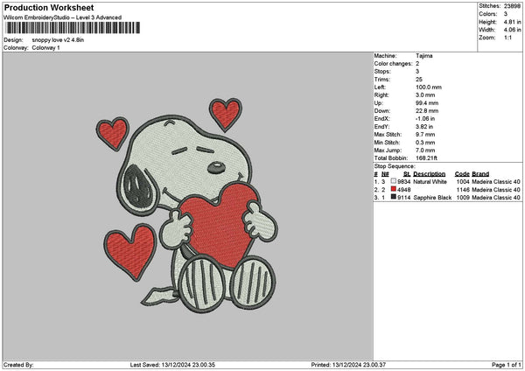The image size is (525, 371).
Task: Click the 'Stops:' label
Action: (382, 72)
